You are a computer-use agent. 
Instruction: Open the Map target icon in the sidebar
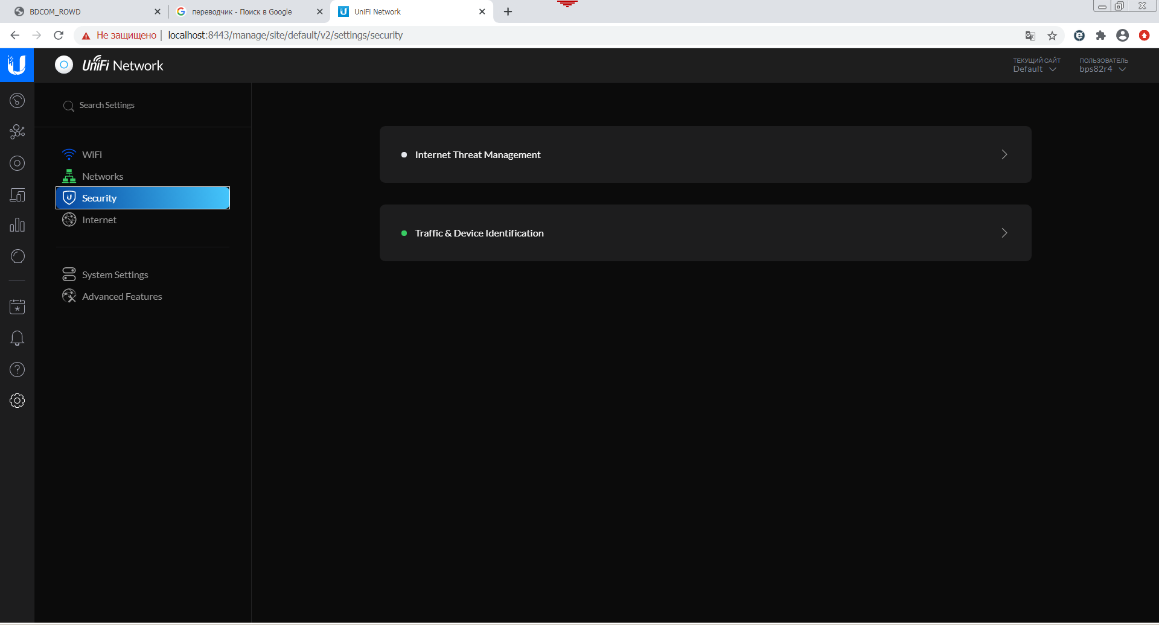[x=18, y=163]
